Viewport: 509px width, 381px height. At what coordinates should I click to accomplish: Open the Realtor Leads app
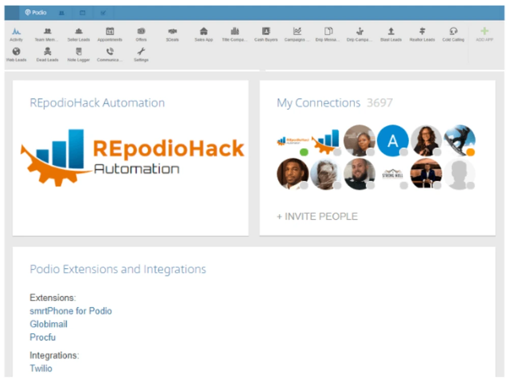[x=422, y=35]
